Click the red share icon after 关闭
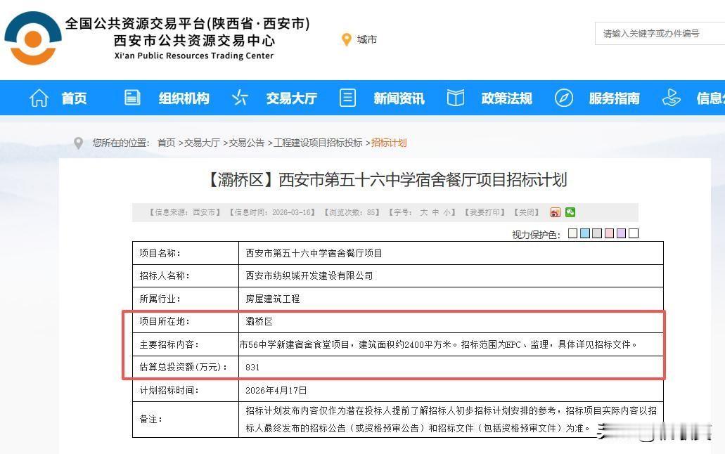 pos(556,212)
